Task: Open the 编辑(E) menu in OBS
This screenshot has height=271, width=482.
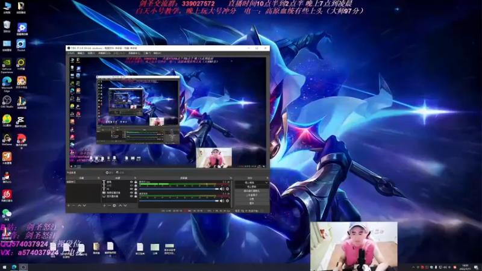Action: tap(81, 53)
